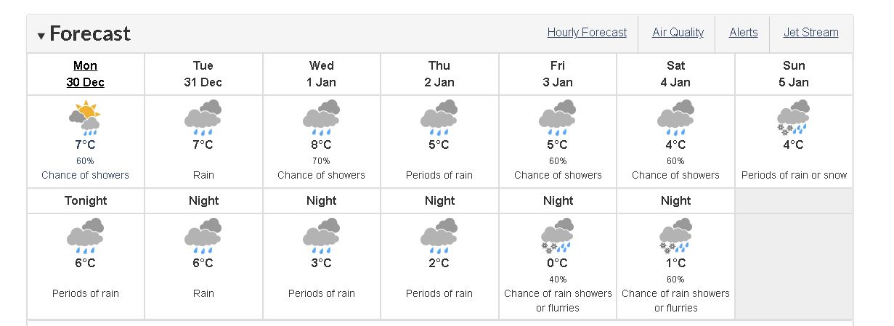Select the Sun 5 Jan column header
The image size is (894, 326).
[x=793, y=74]
